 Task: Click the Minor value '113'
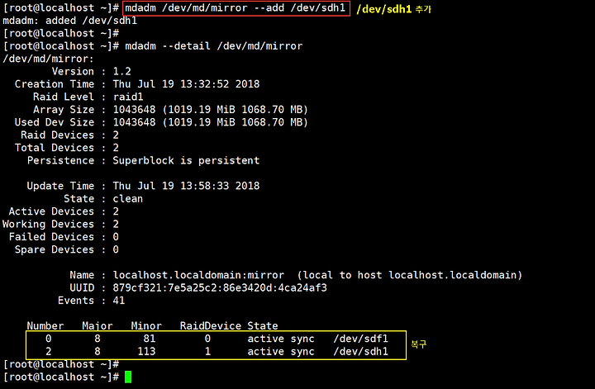[x=146, y=352]
